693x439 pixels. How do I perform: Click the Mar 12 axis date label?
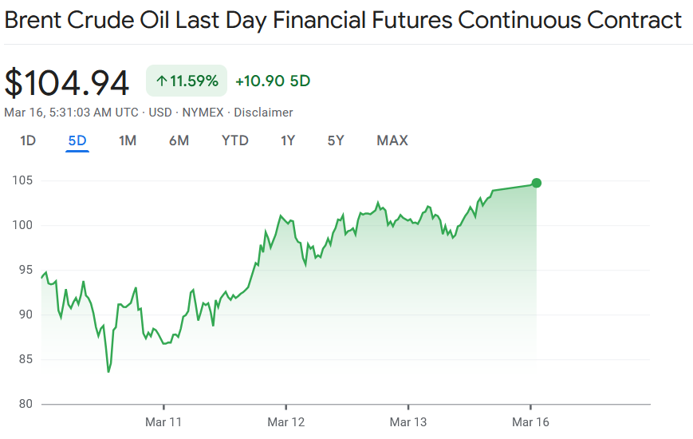(x=285, y=421)
